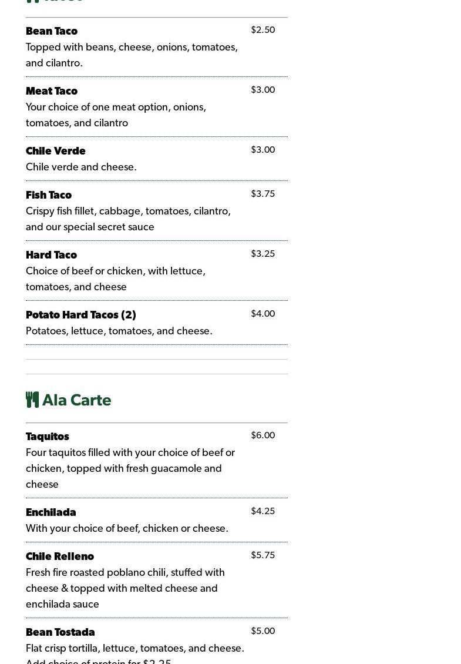Choose the Hard Taco item title
461x664 pixels.
(x=52, y=255)
